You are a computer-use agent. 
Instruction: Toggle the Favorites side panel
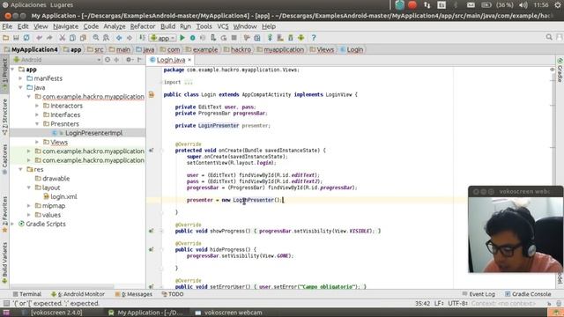[4, 215]
